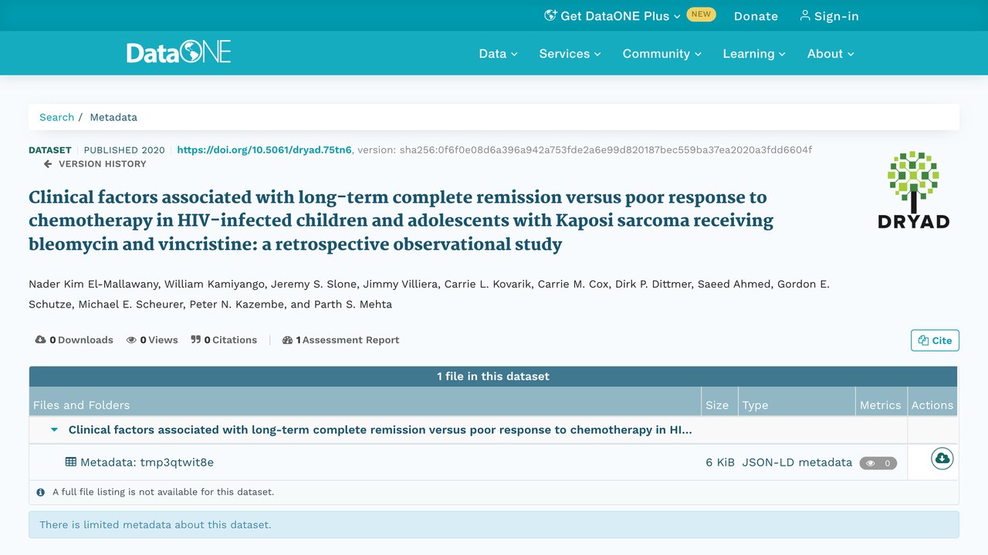988x555 pixels.
Task: Open the dryad DOI link
Action: [264, 150]
